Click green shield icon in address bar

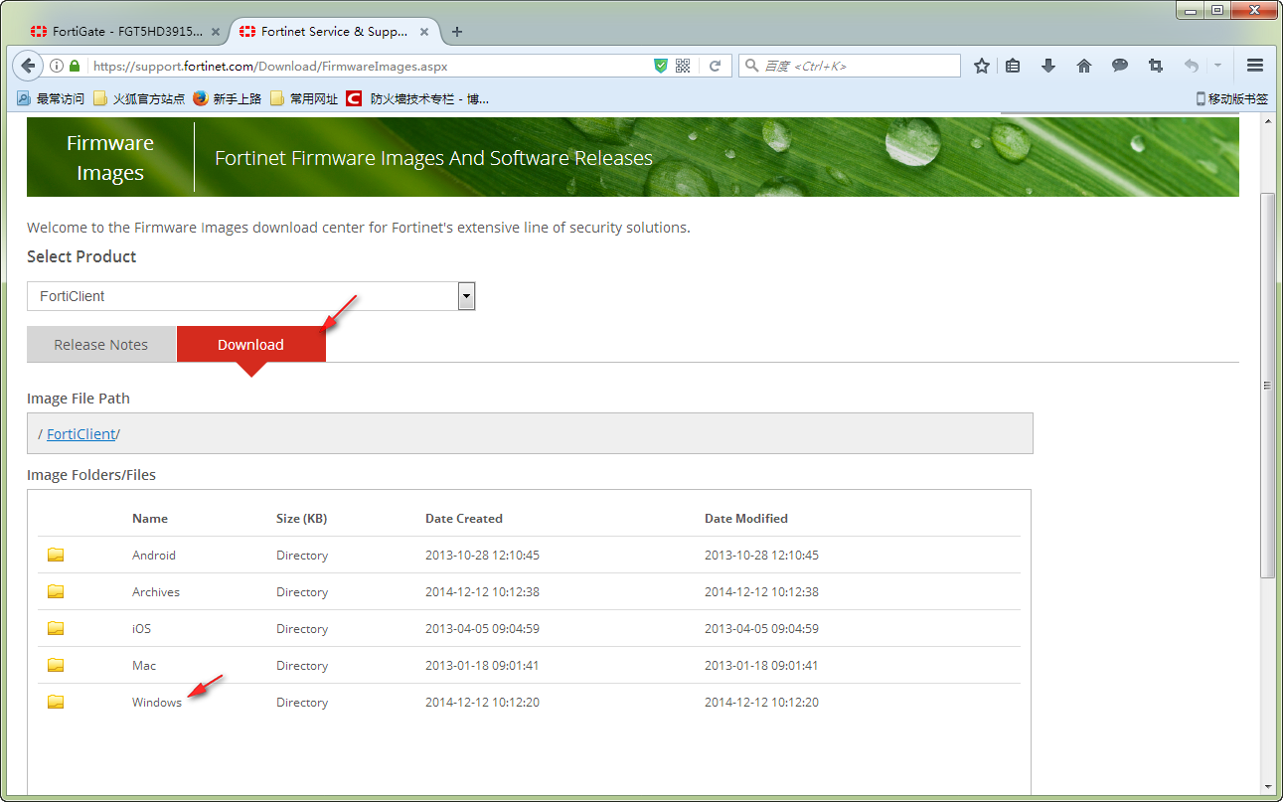[661, 66]
